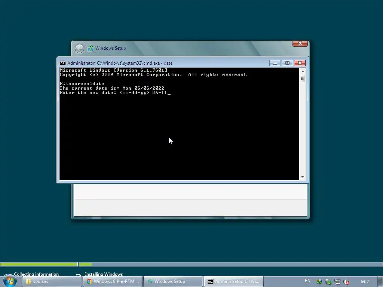Screen dimensions: 383x287
Task: Switch to Windows 8 Pre-RTM Chrome taskbar button
Action: 112,281
